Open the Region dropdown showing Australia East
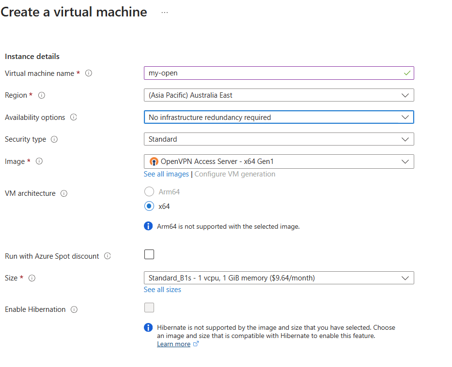The width and height of the screenshot is (452, 367). point(279,95)
